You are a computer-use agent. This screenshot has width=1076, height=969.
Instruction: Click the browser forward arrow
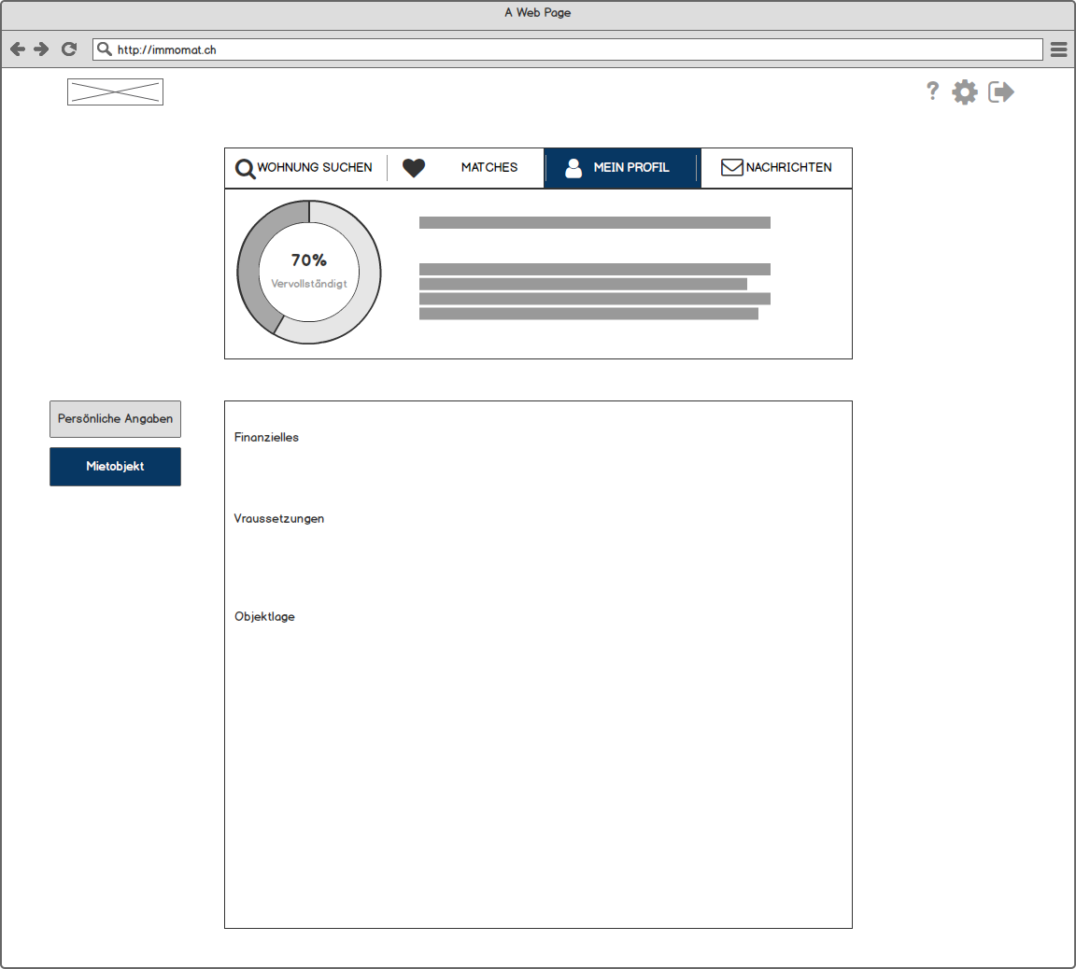point(41,49)
